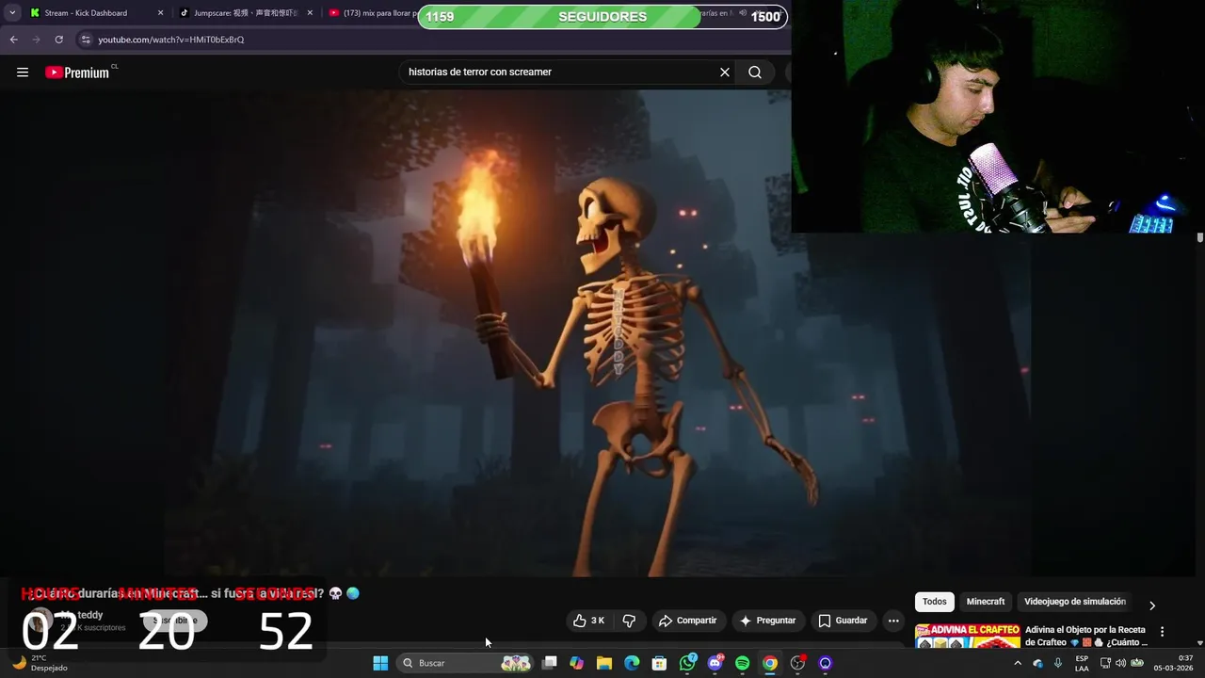Image resolution: width=1205 pixels, height=678 pixels.
Task: Clear the YouTube search query with X
Action: [725, 73]
